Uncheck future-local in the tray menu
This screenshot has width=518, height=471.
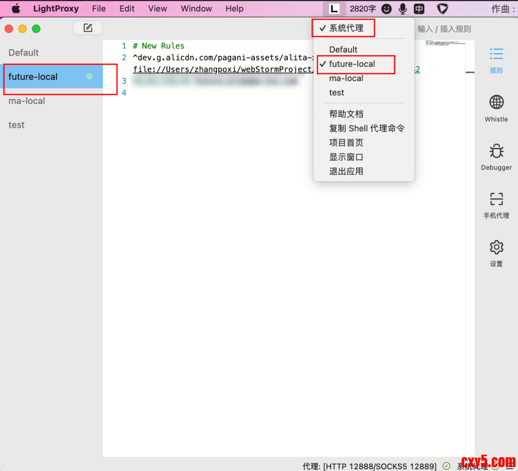pos(352,64)
